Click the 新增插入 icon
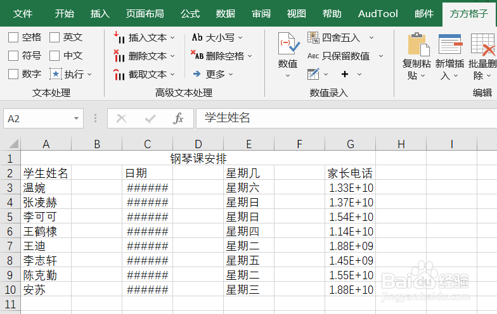The height and width of the screenshot is (314, 497). click(450, 44)
